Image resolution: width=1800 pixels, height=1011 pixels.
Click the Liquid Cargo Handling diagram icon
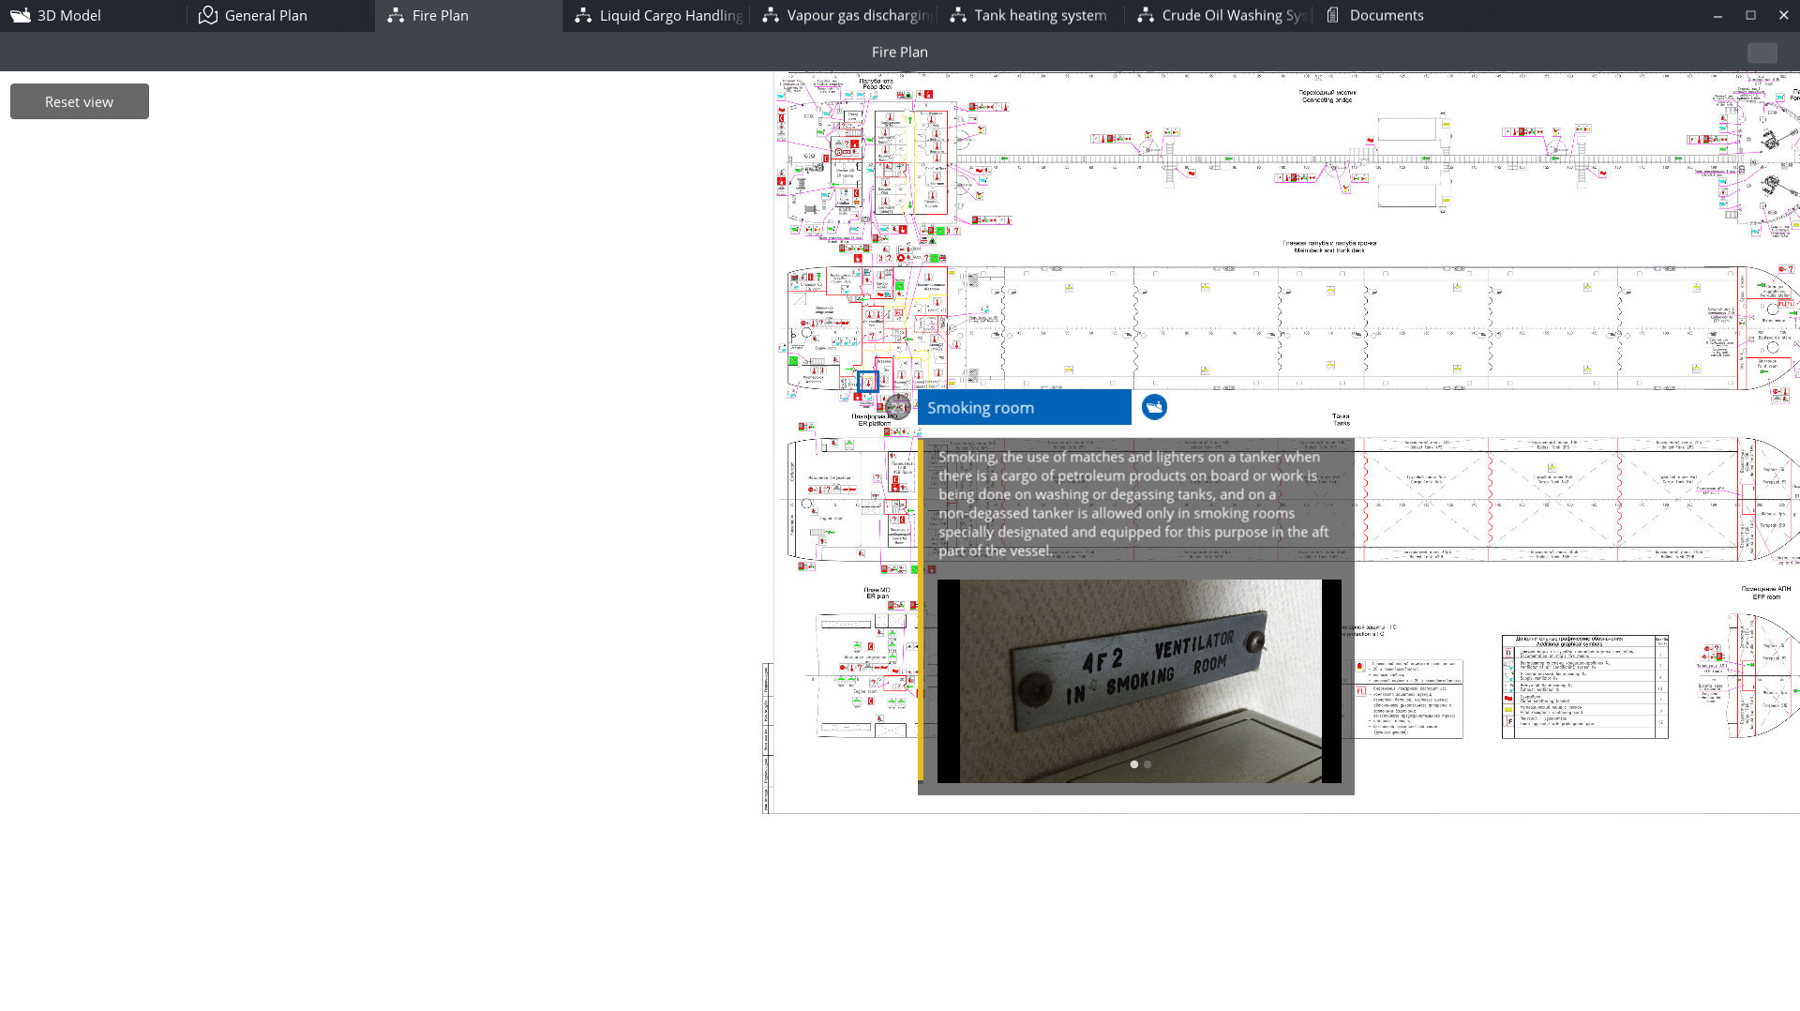click(x=583, y=15)
